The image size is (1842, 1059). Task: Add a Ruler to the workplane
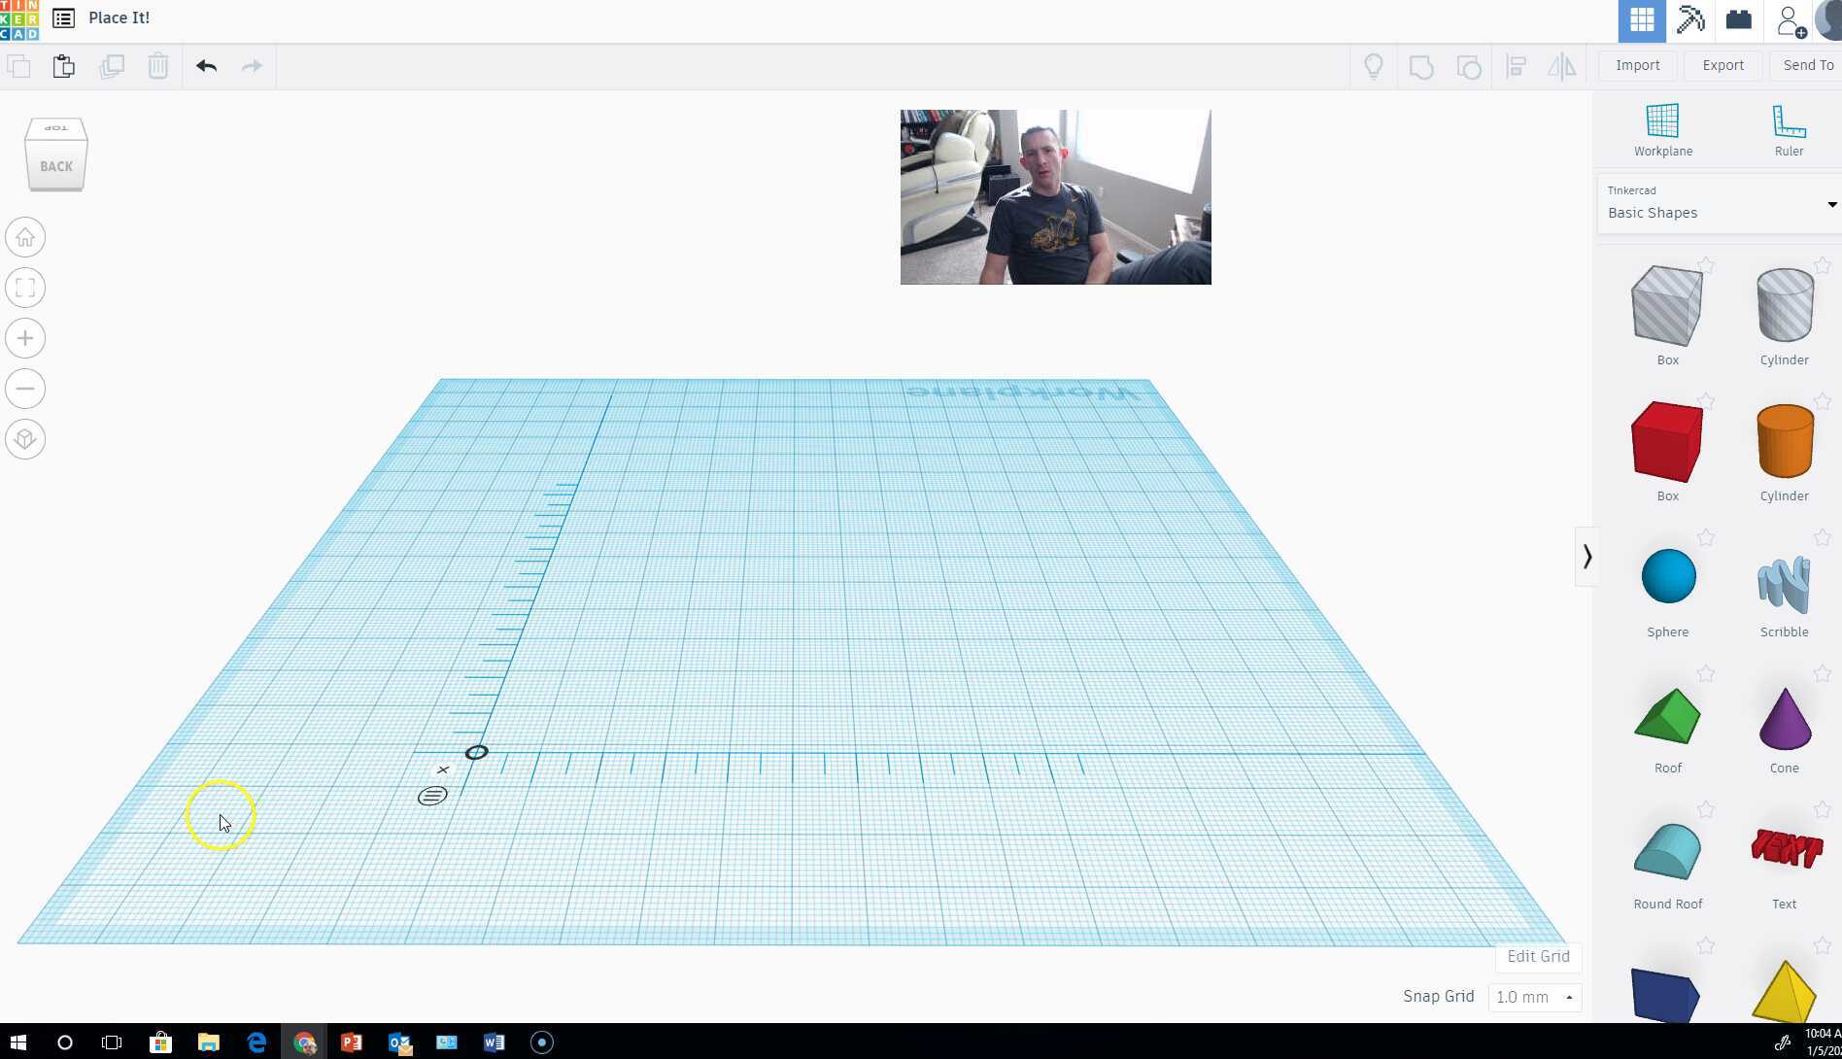pos(1790,124)
